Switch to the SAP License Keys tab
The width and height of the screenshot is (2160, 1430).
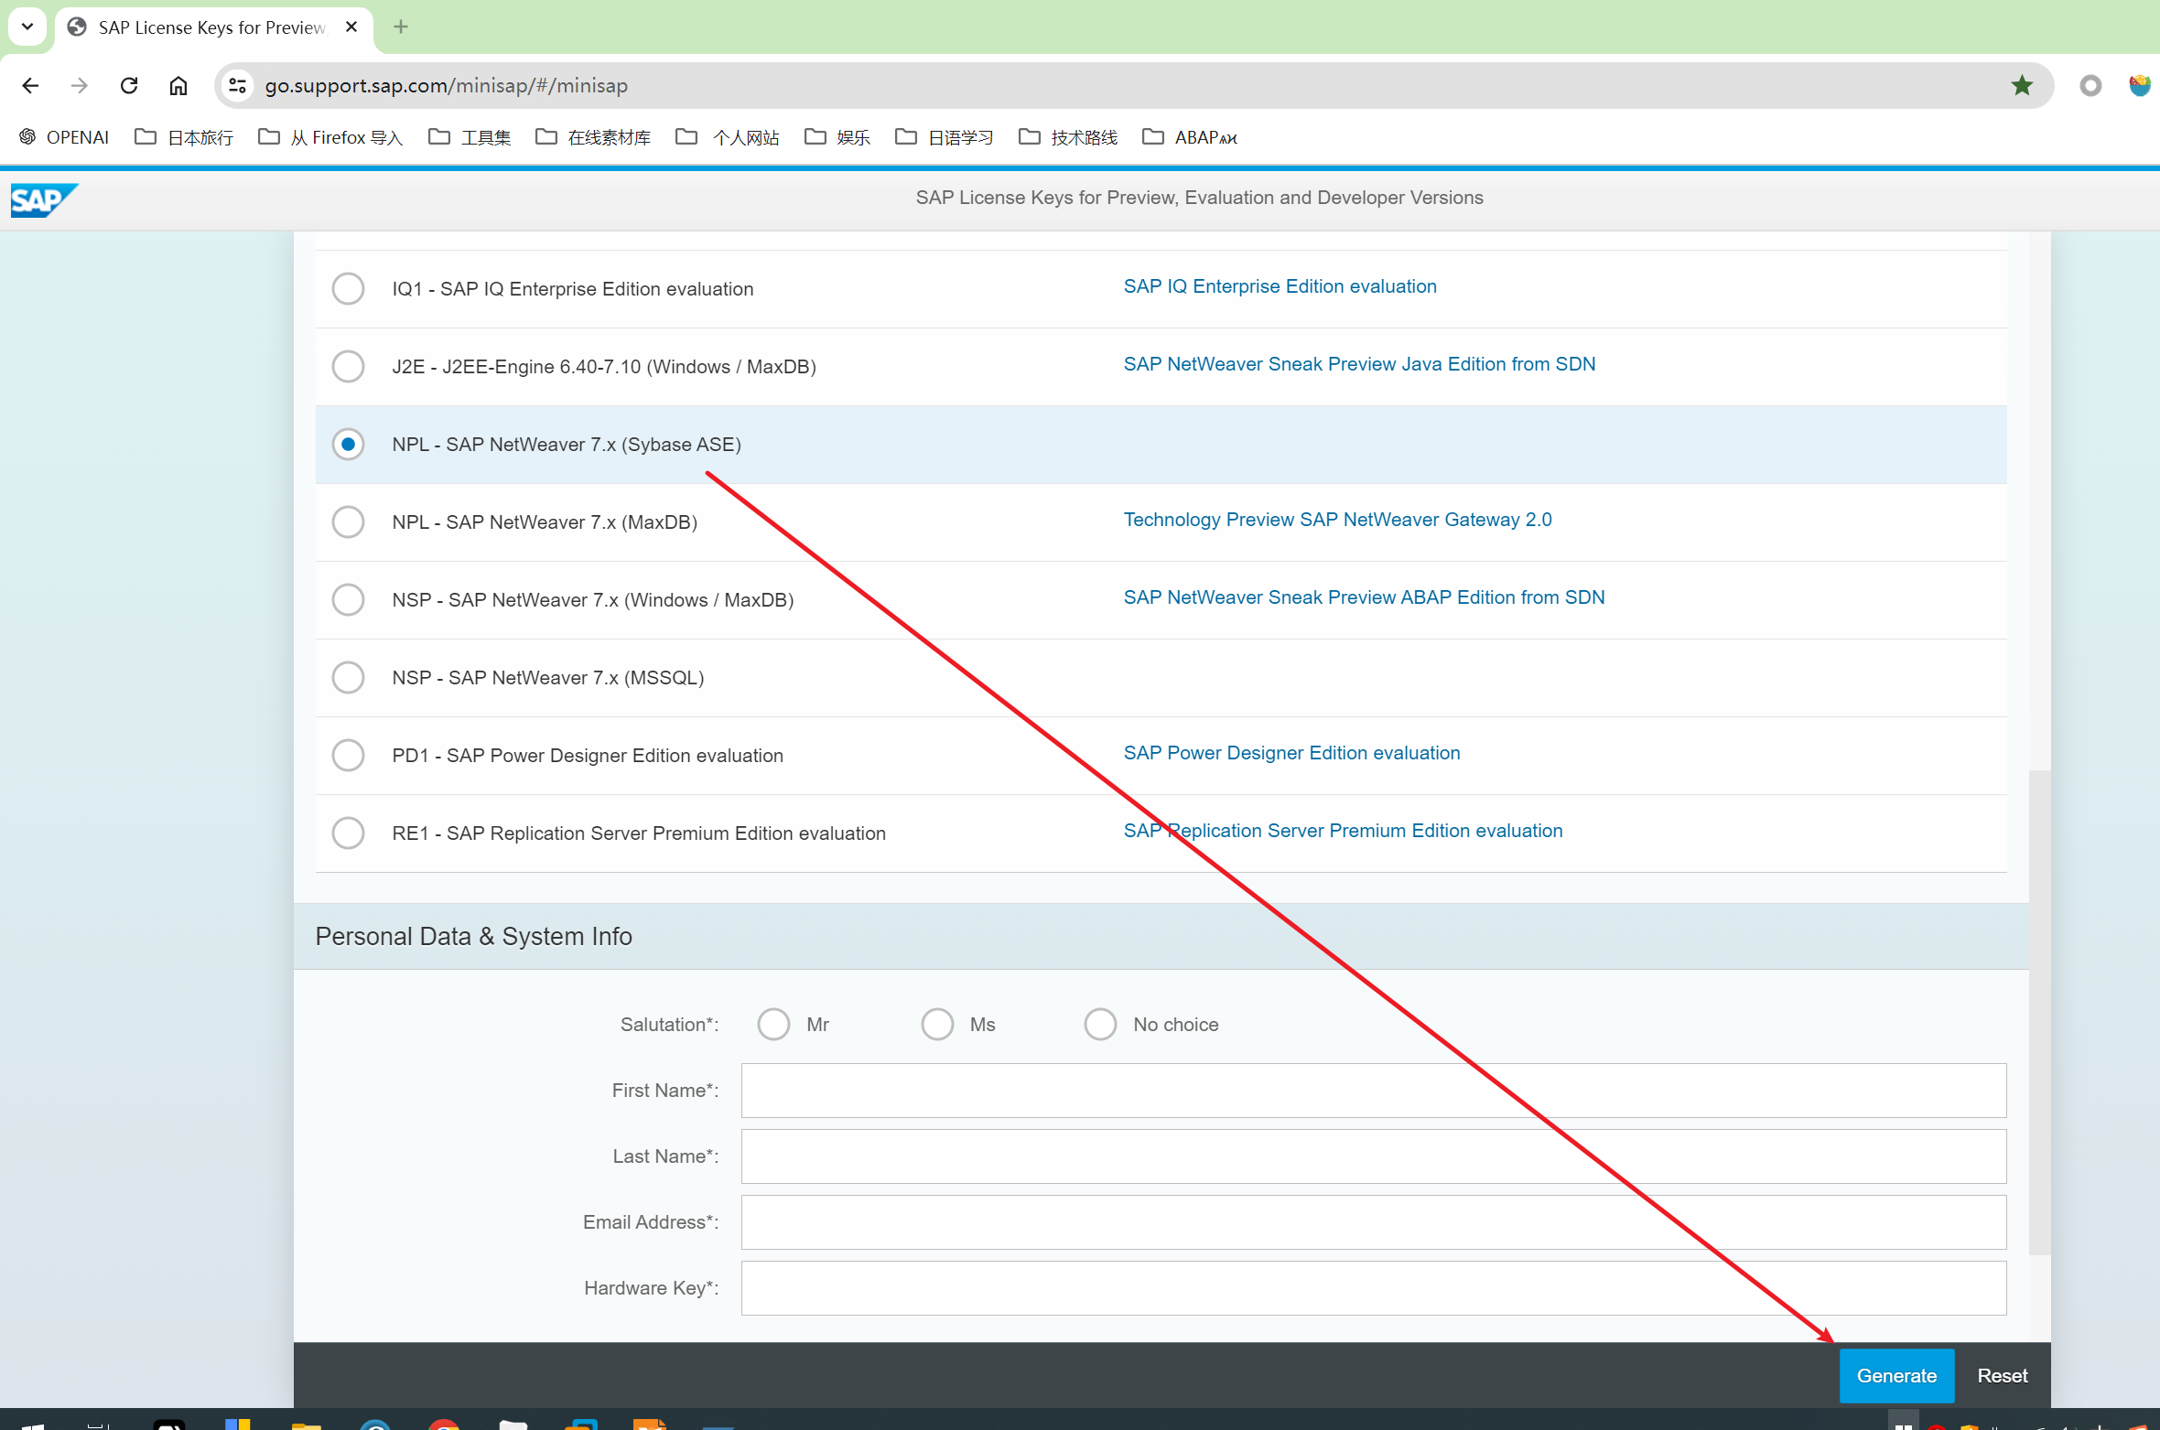[x=211, y=27]
